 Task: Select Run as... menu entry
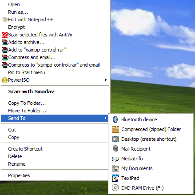[x=55, y=12]
